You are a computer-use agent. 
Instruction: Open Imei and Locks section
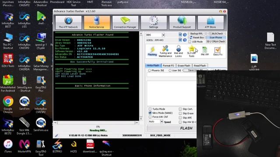[x=178, y=51]
